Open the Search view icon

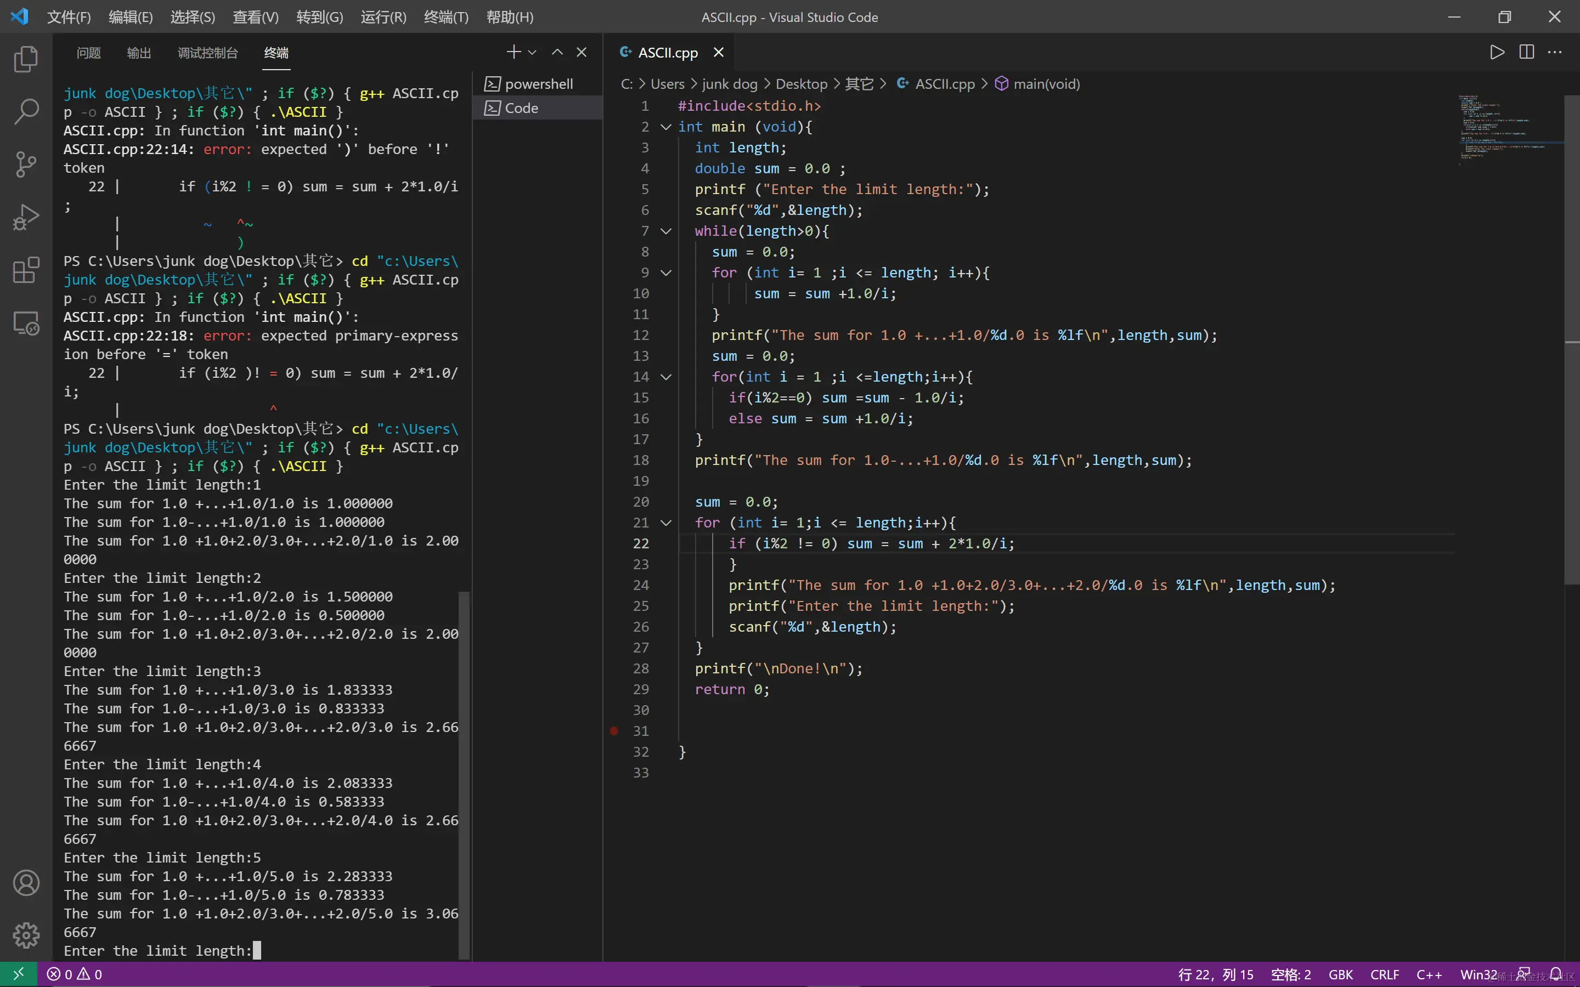[x=26, y=112]
